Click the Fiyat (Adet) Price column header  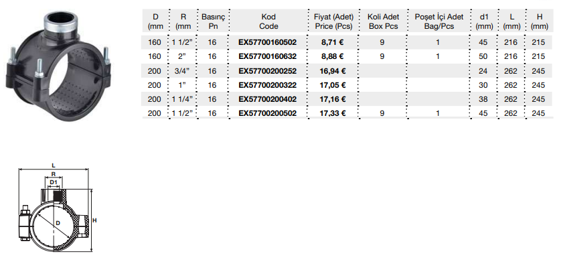pos(333,21)
